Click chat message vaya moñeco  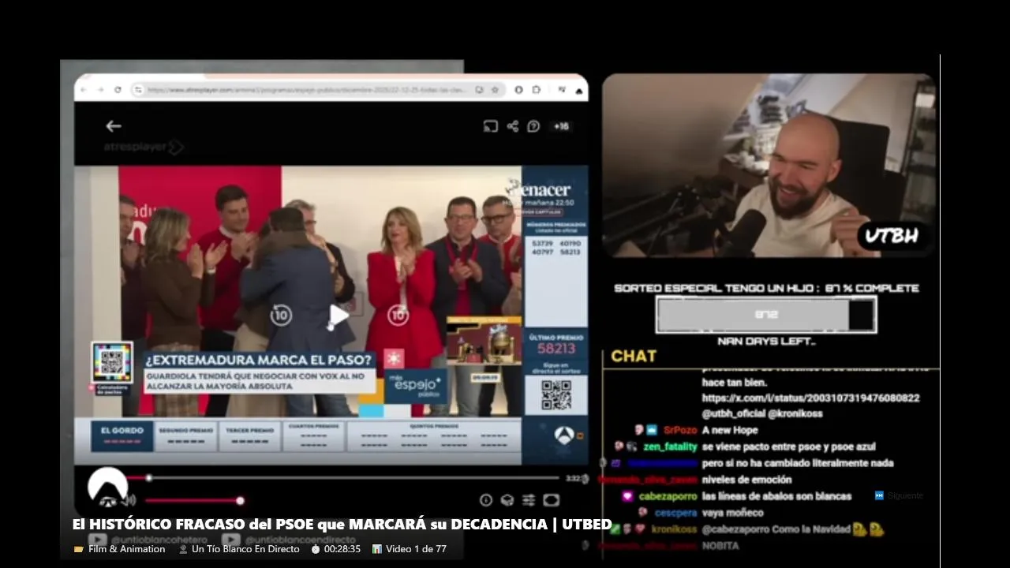click(x=732, y=513)
